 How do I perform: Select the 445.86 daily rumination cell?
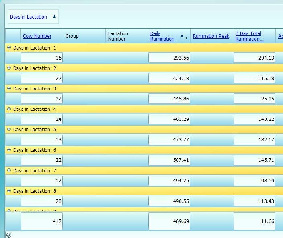(169, 99)
